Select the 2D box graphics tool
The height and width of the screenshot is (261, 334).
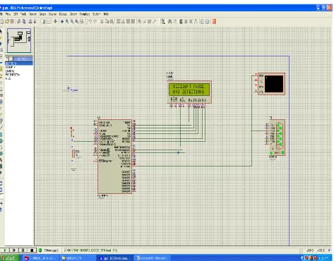tap(1, 135)
